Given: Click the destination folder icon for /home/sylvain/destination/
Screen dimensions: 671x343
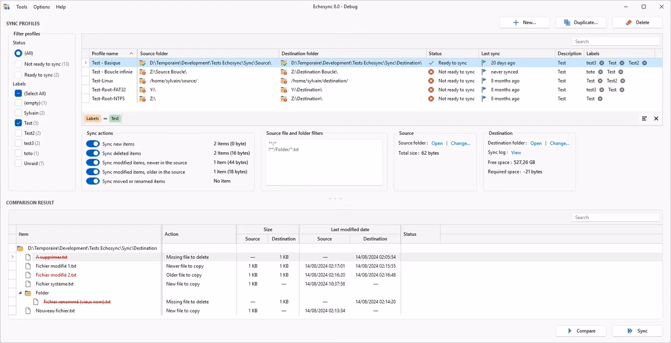Looking at the screenshot, I should pyautogui.click(x=284, y=81).
